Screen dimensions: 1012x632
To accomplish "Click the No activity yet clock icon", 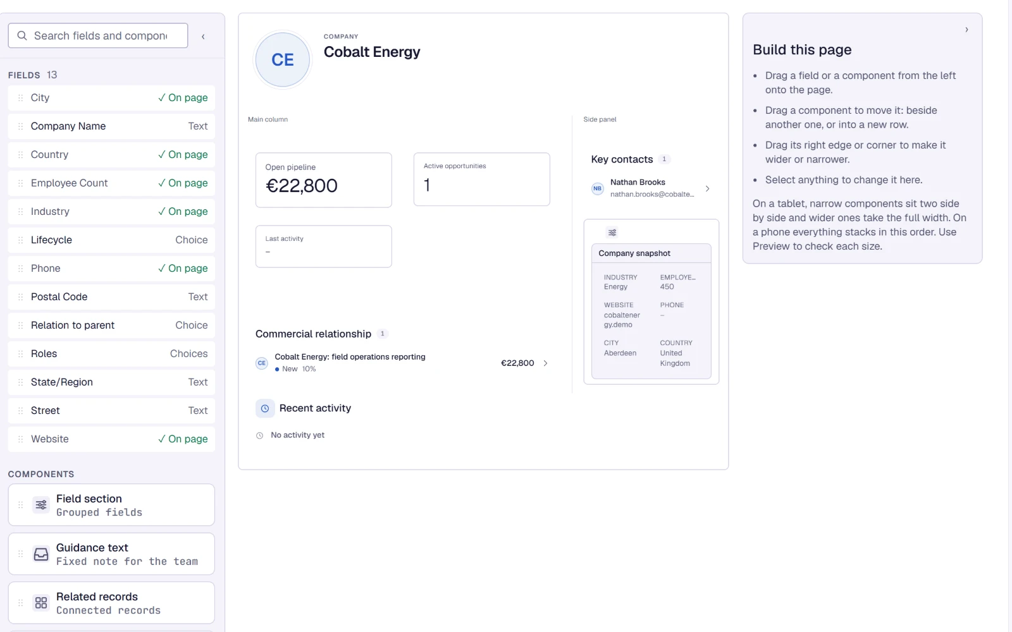I will (259, 435).
